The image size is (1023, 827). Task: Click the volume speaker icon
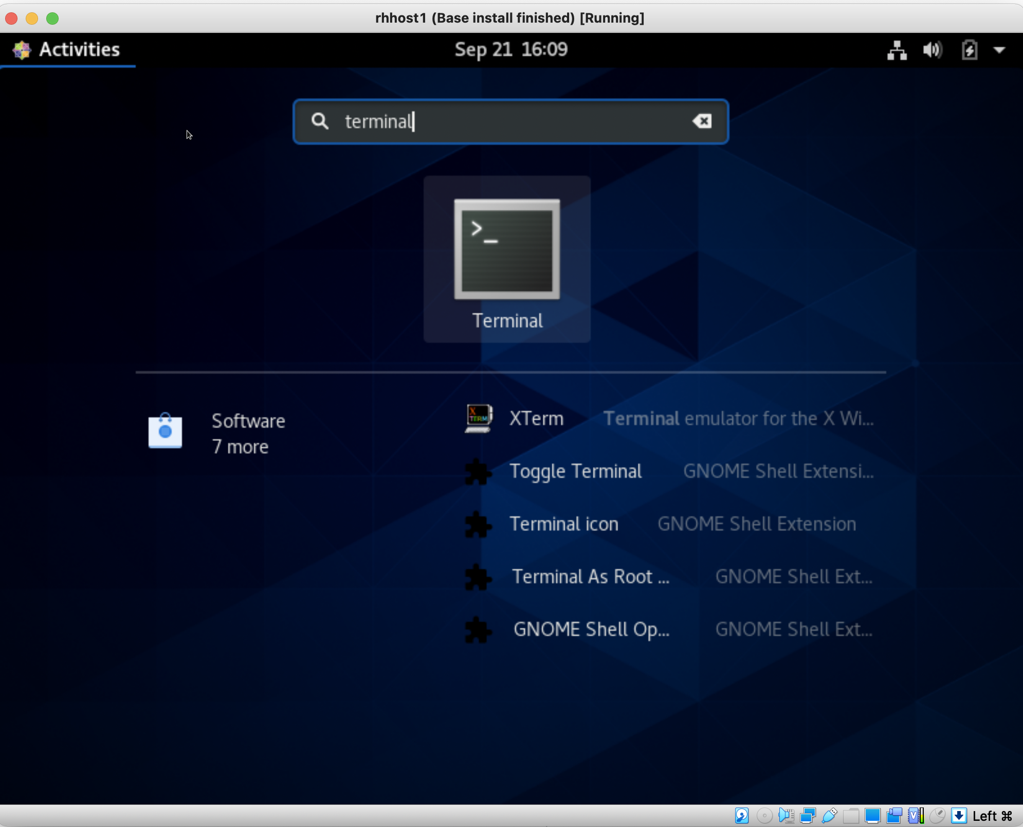[932, 50]
